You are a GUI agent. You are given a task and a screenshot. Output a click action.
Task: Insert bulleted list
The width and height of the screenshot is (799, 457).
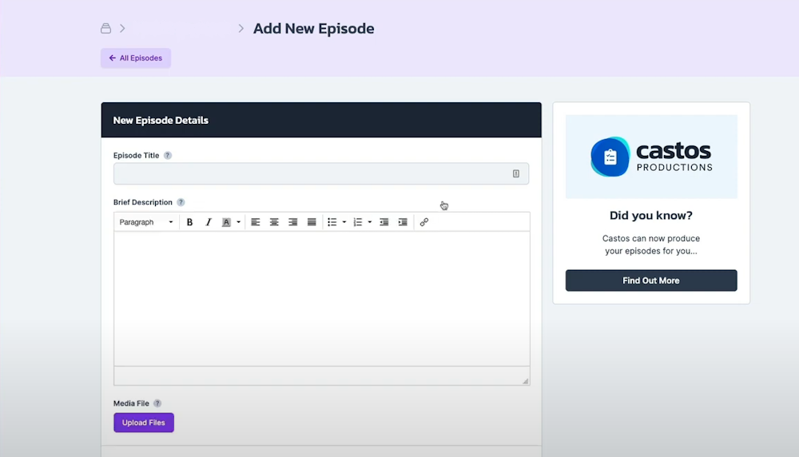pyautogui.click(x=332, y=222)
